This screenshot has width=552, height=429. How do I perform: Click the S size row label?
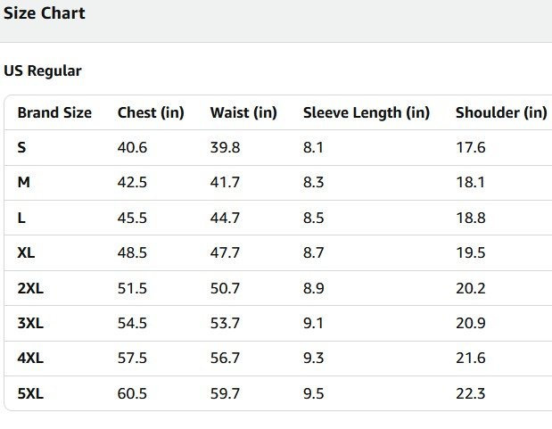click(21, 148)
